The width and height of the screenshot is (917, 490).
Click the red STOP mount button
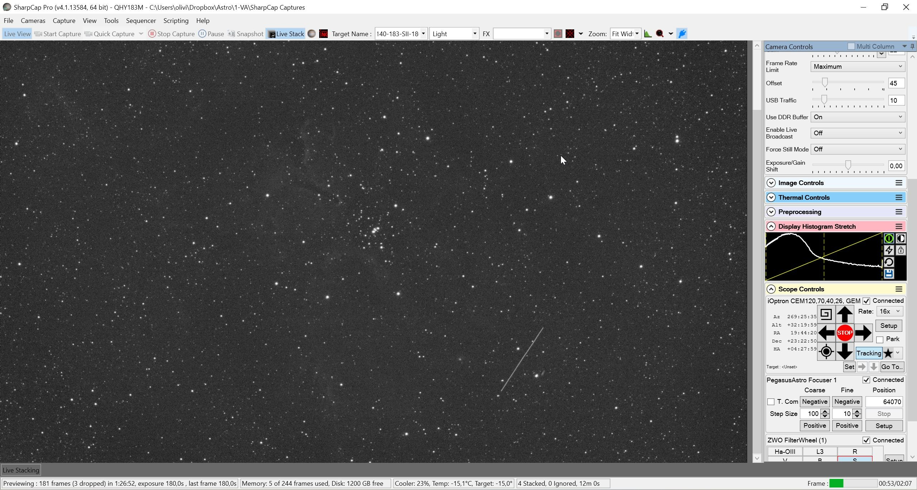(x=844, y=333)
